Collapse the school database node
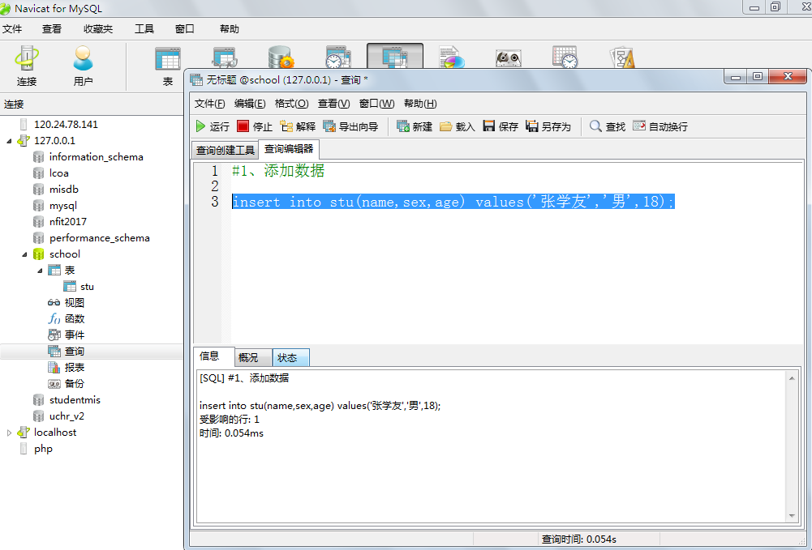The height and width of the screenshot is (550, 812). (x=24, y=254)
